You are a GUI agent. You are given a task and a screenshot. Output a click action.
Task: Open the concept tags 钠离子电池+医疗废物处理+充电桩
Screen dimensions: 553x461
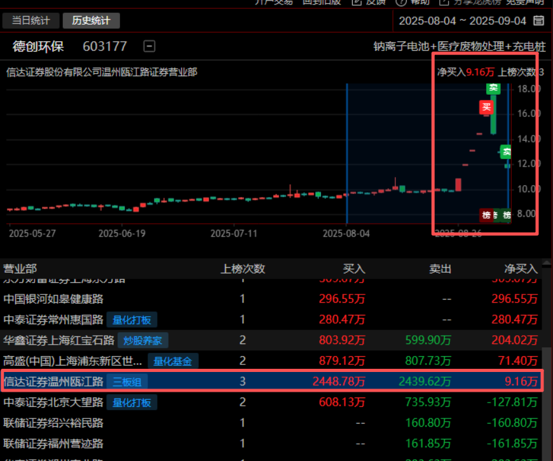click(460, 46)
